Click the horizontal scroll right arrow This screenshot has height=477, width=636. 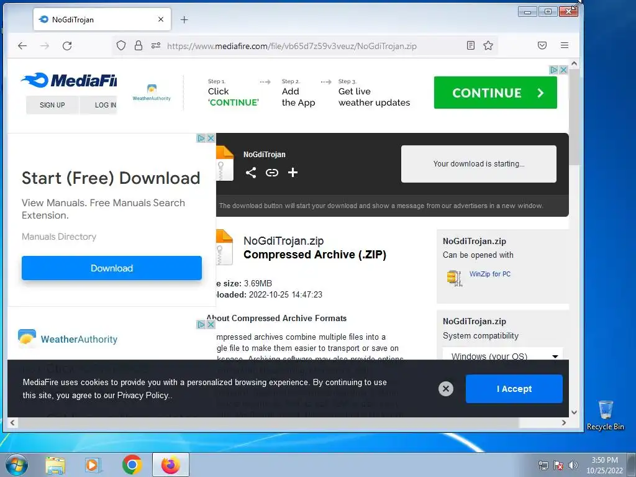tap(564, 422)
